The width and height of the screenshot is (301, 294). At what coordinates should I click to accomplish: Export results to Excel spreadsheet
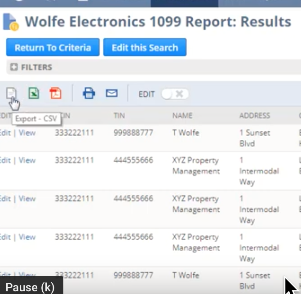point(34,94)
